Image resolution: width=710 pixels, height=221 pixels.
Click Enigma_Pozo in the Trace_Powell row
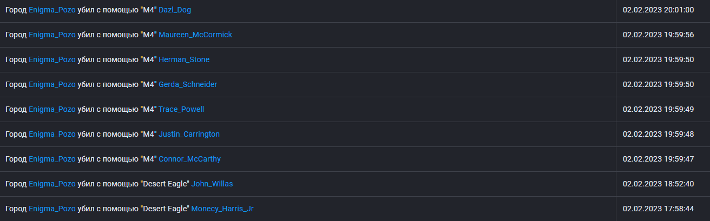click(x=52, y=109)
